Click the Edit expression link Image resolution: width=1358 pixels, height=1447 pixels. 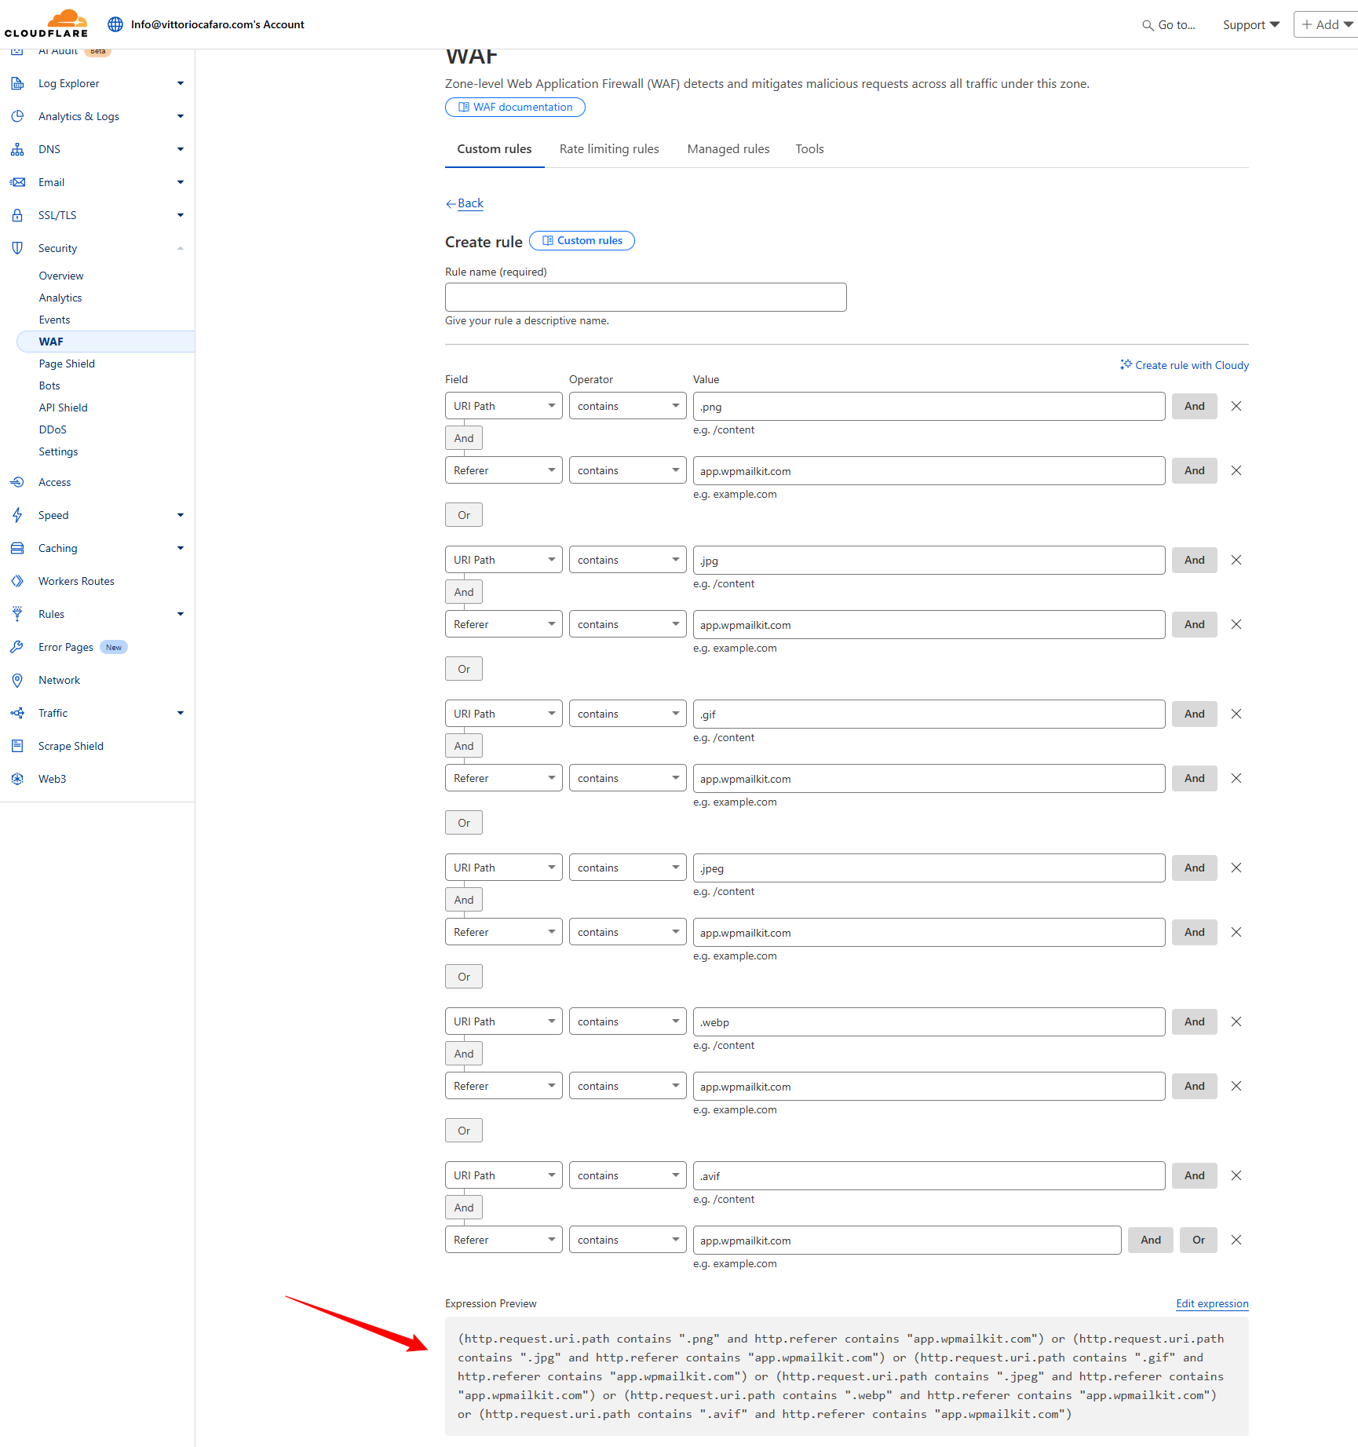click(x=1212, y=1303)
